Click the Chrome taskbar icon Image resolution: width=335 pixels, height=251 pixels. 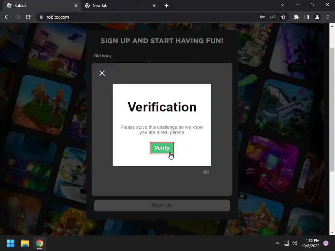pyautogui.click(x=40, y=243)
